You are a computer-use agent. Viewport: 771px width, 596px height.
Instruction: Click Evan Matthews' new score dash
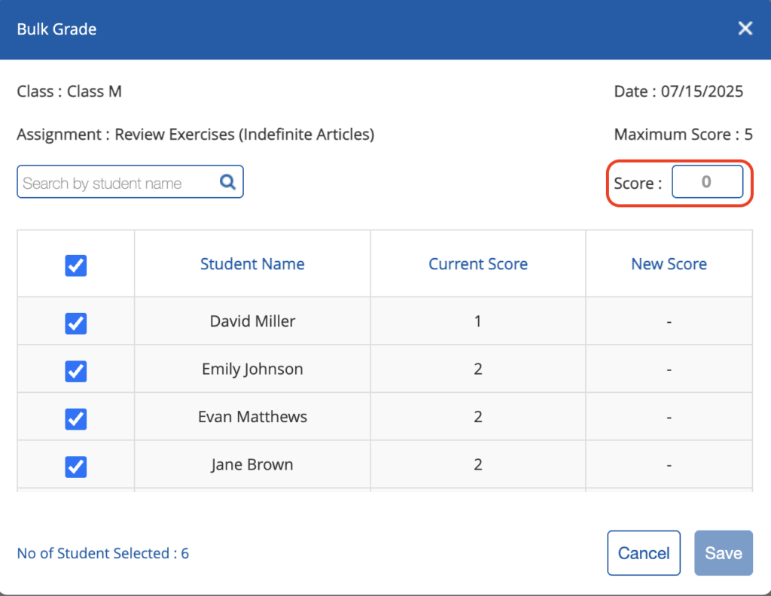coord(669,417)
